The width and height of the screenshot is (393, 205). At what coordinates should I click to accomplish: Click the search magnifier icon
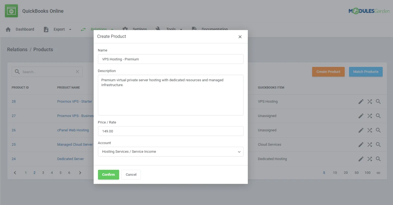click(17, 72)
